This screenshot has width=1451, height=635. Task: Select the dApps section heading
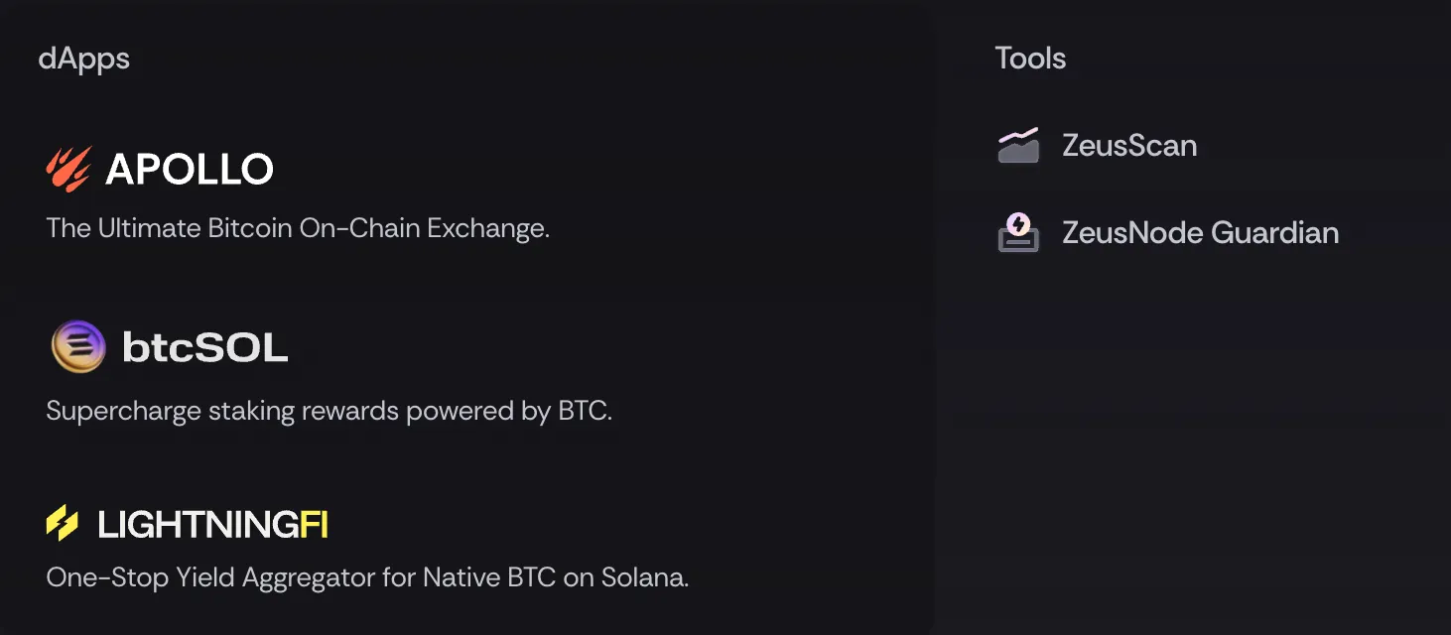pyautogui.click(x=84, y=59)
